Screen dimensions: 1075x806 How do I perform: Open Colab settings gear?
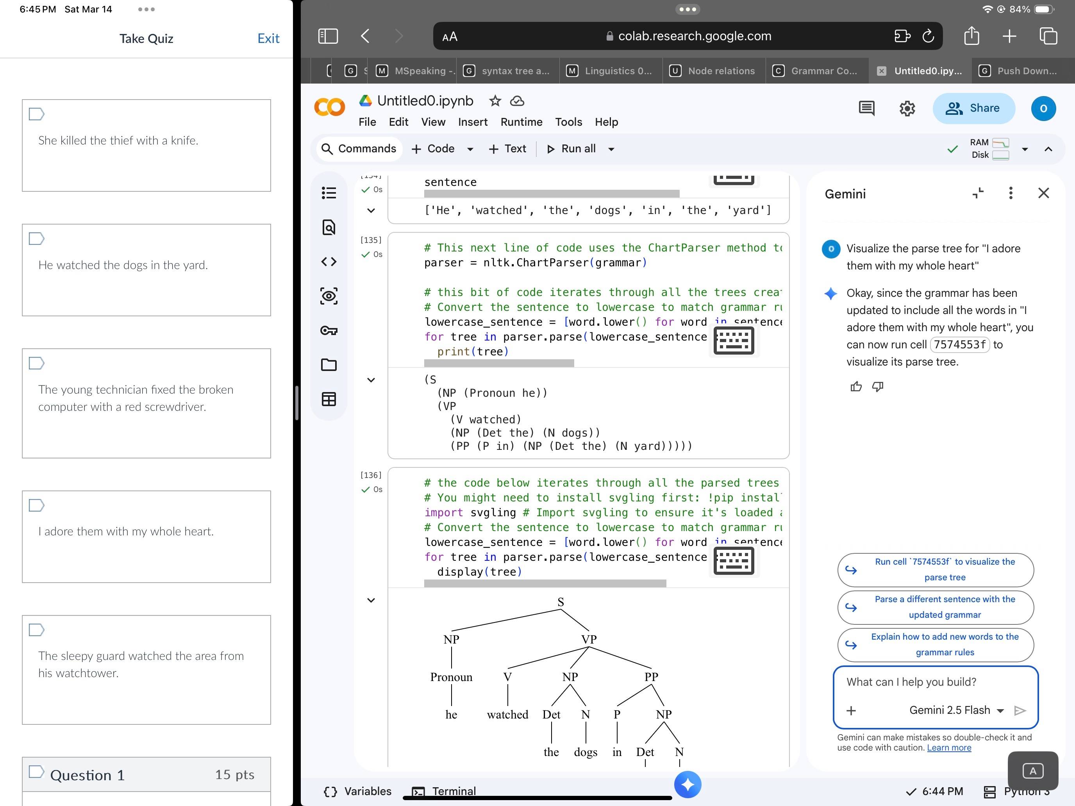[907, 108]
